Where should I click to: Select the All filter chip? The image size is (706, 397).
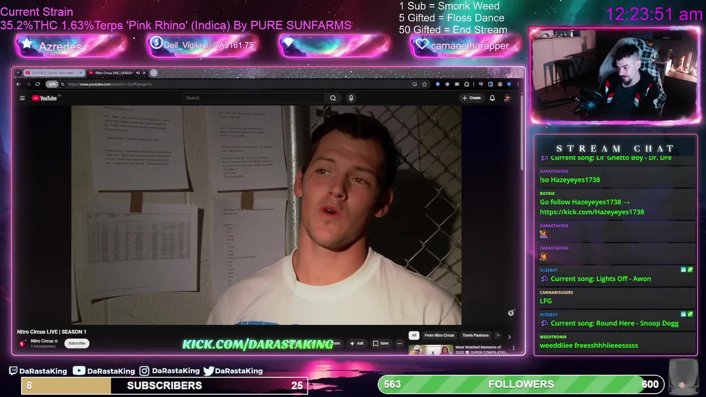414,335
